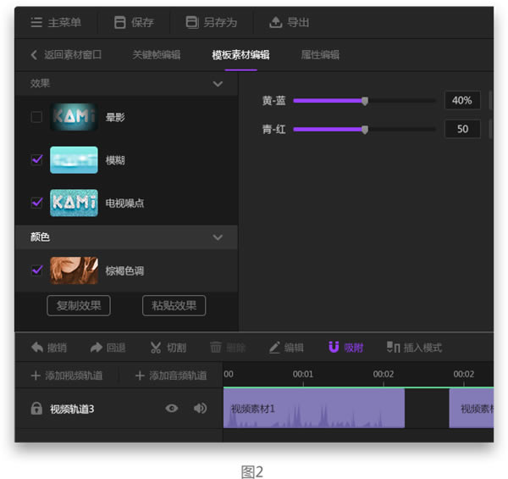
Task: Click the plus icon for 添加音频轨道
Action: tap(140, 376)
